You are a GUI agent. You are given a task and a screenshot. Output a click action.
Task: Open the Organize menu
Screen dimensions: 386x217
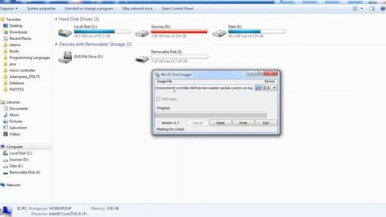[9, 8]
